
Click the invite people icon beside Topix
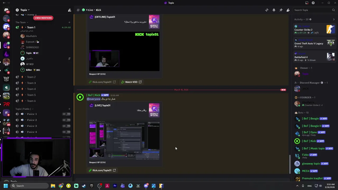point(69,10)
